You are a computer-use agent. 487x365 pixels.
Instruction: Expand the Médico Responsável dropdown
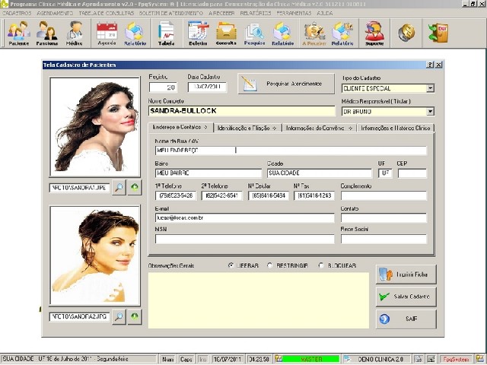430,112
